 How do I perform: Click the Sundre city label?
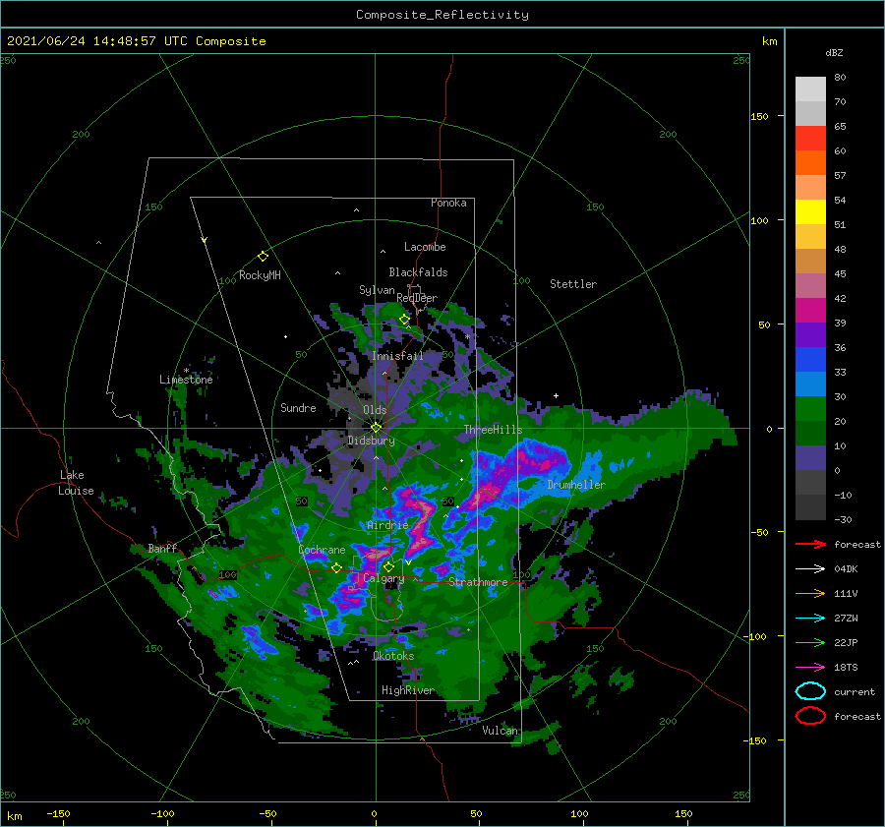(x=298, y=407)
